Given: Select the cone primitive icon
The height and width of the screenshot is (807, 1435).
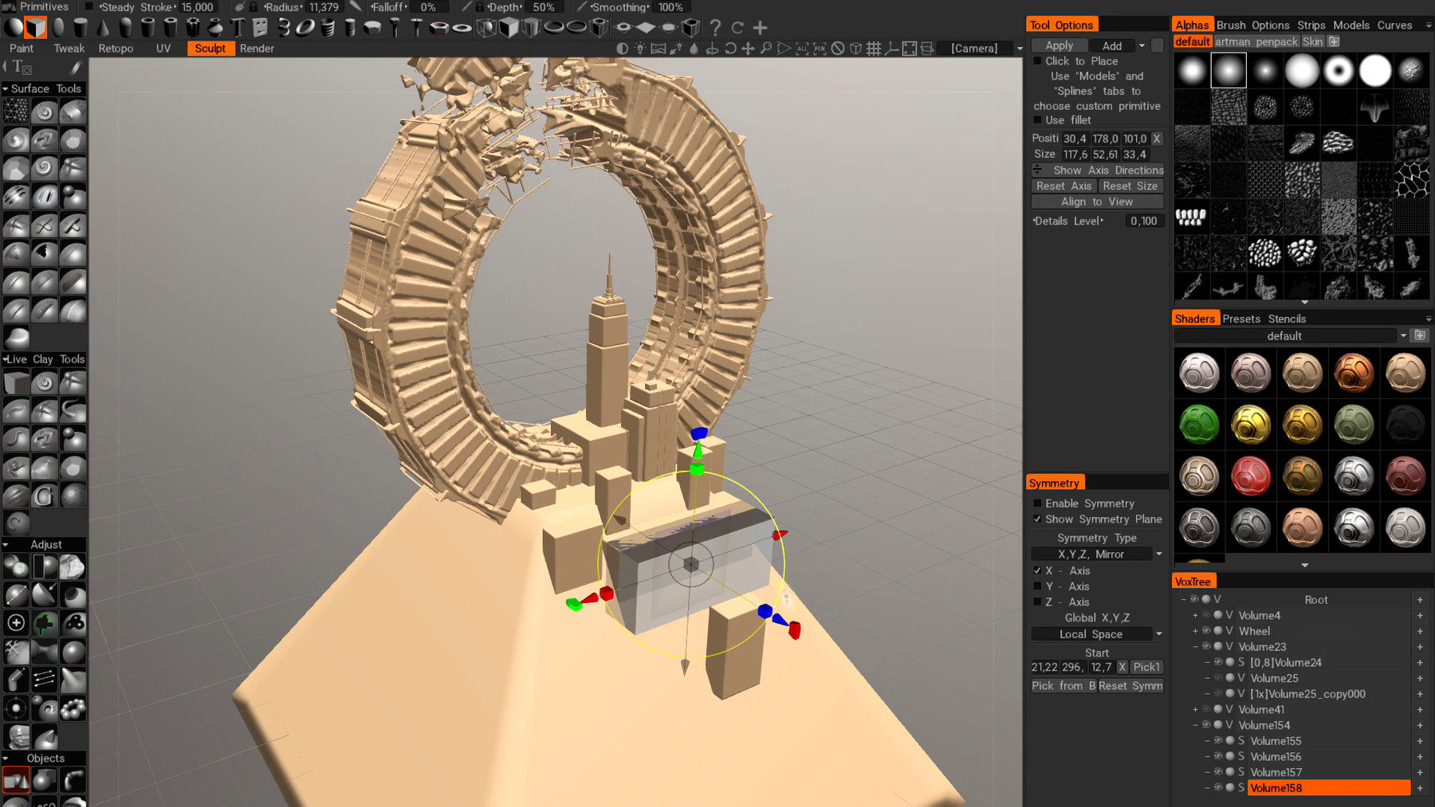Looking at the screenshot, I should (x=103, y=28).
